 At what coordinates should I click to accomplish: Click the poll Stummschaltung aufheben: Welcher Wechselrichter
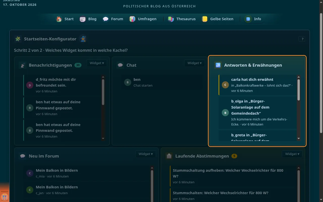233,176
